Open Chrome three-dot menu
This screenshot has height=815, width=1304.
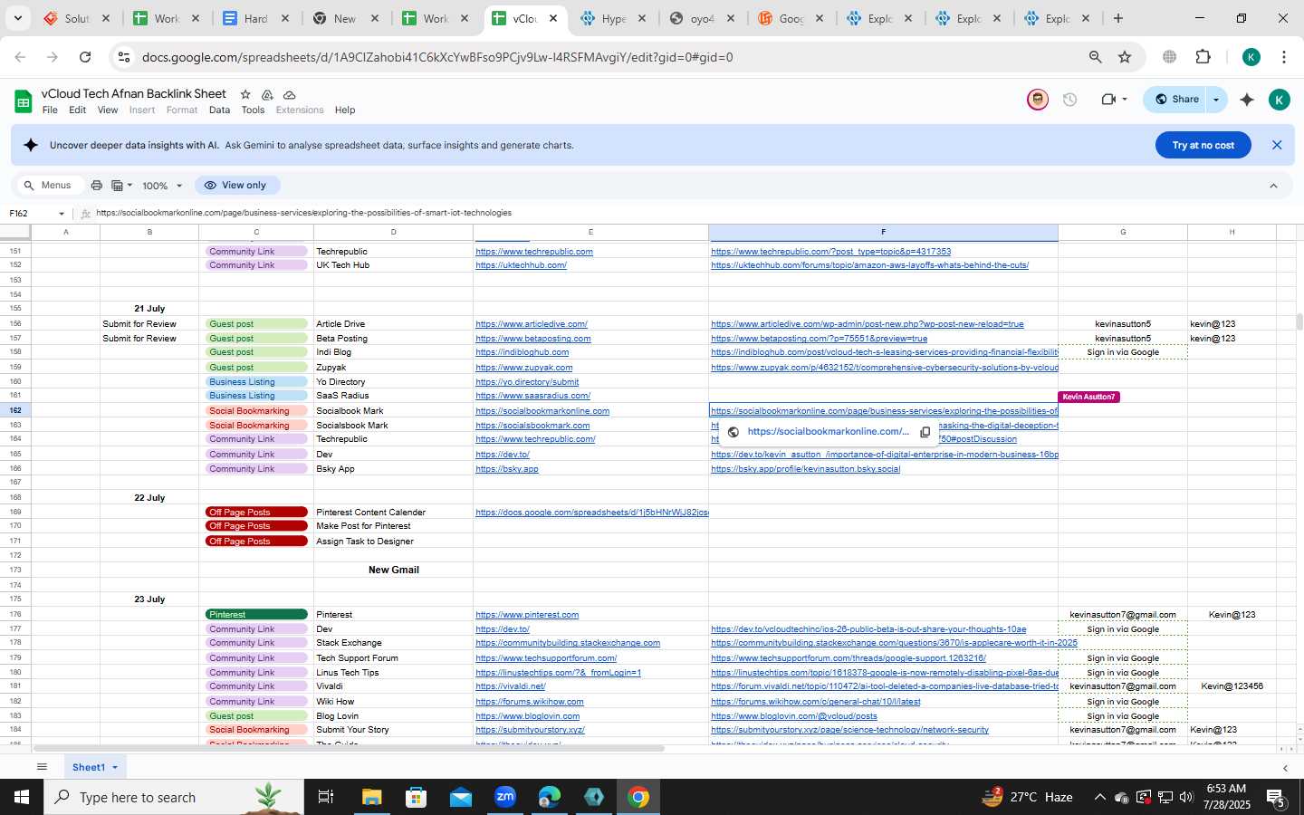(x=1284, y=57)
